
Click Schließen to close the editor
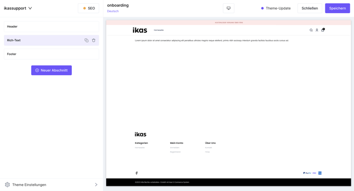[310, 8]
